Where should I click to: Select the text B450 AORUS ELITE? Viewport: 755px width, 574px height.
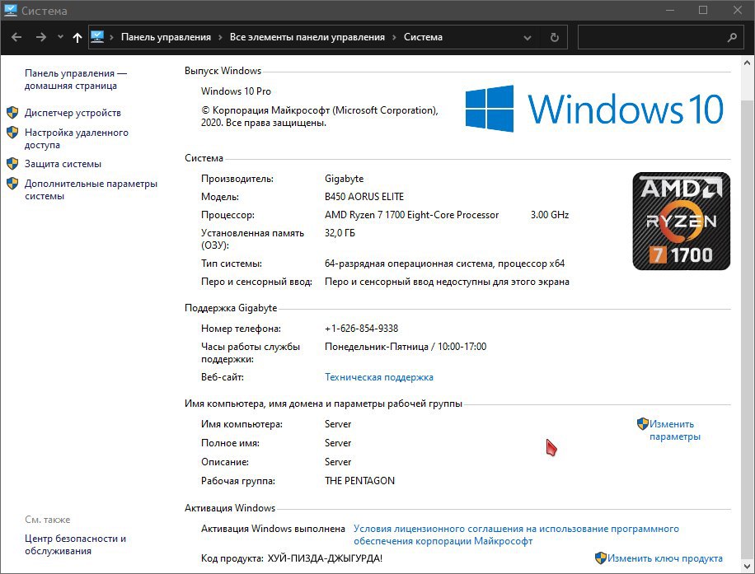[x=364, y=197]
